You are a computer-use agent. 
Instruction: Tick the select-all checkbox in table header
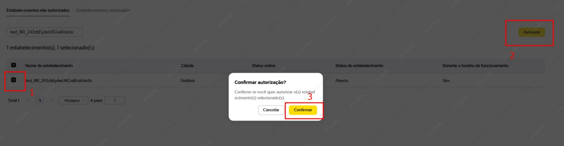(x=14, y=65)
